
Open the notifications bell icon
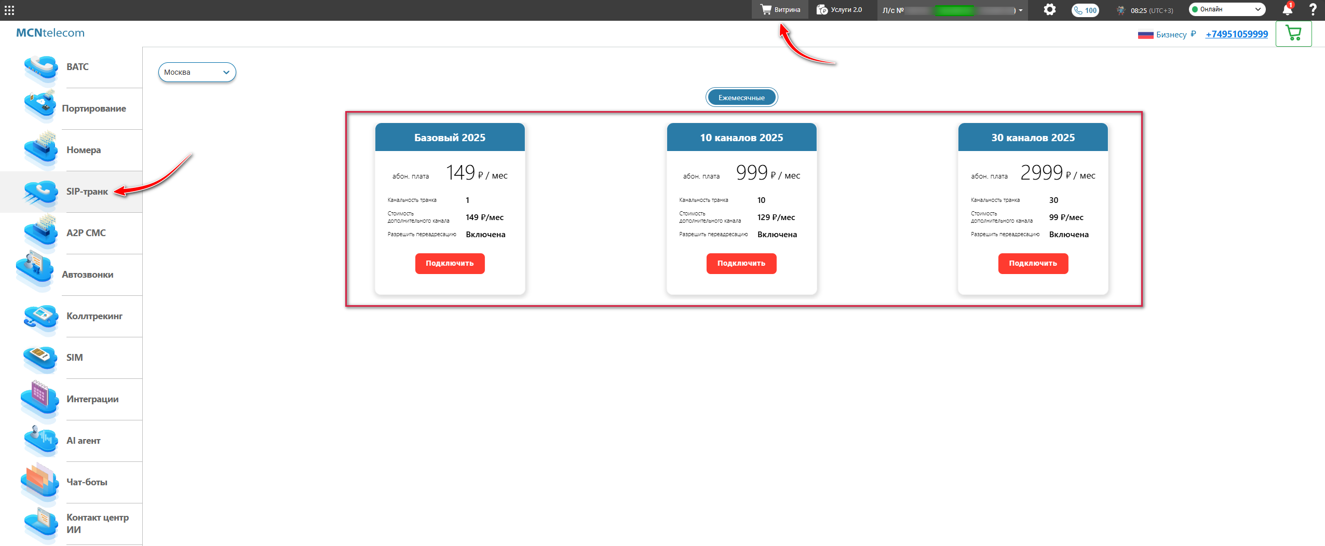[1287, 10]
